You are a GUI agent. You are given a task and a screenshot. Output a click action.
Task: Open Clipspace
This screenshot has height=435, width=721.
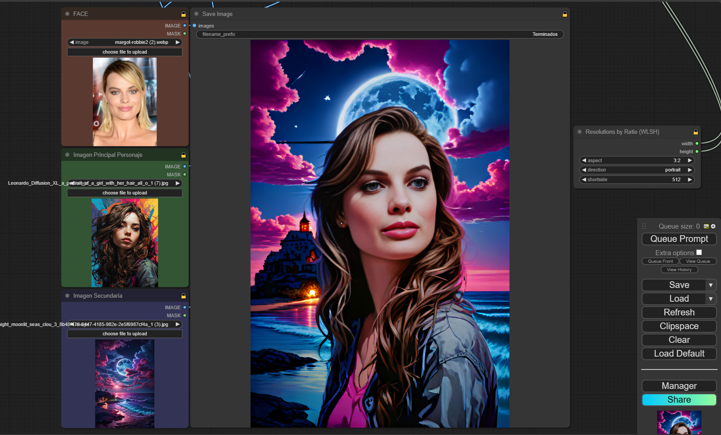(x=679, y=326)
